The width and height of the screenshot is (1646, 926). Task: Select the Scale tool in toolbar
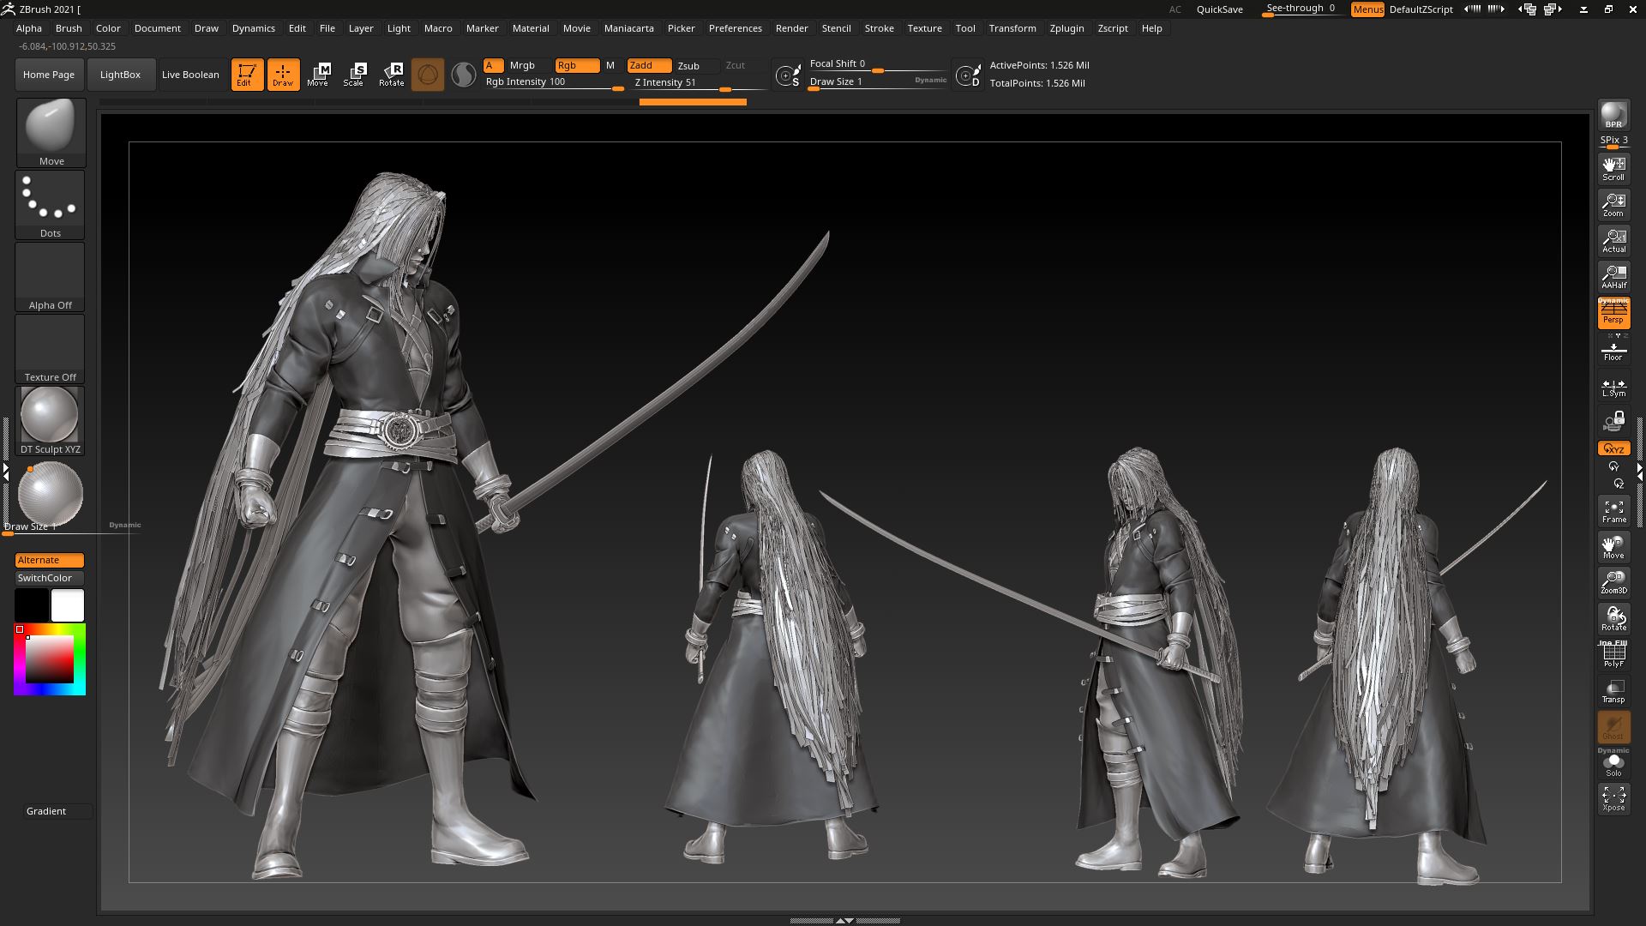coord(355,75)
